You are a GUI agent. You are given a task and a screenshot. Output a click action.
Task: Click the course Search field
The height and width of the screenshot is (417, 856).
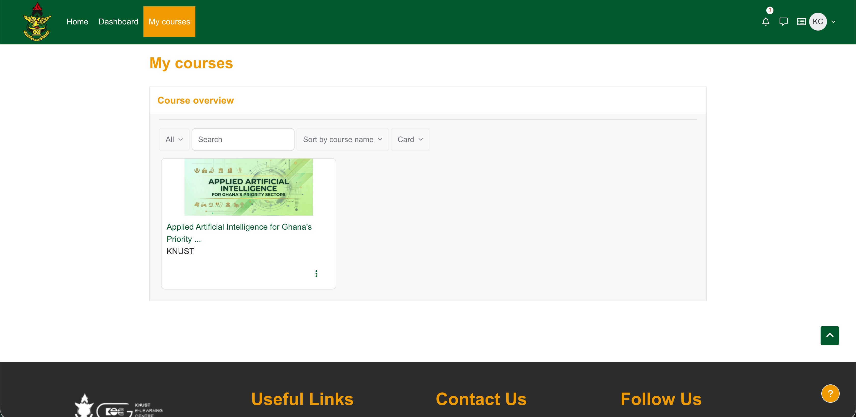243,140
